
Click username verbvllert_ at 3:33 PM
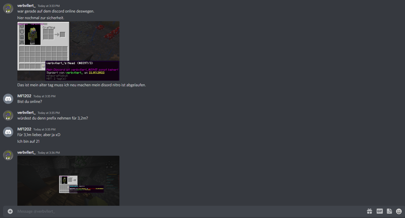point(27,6)
